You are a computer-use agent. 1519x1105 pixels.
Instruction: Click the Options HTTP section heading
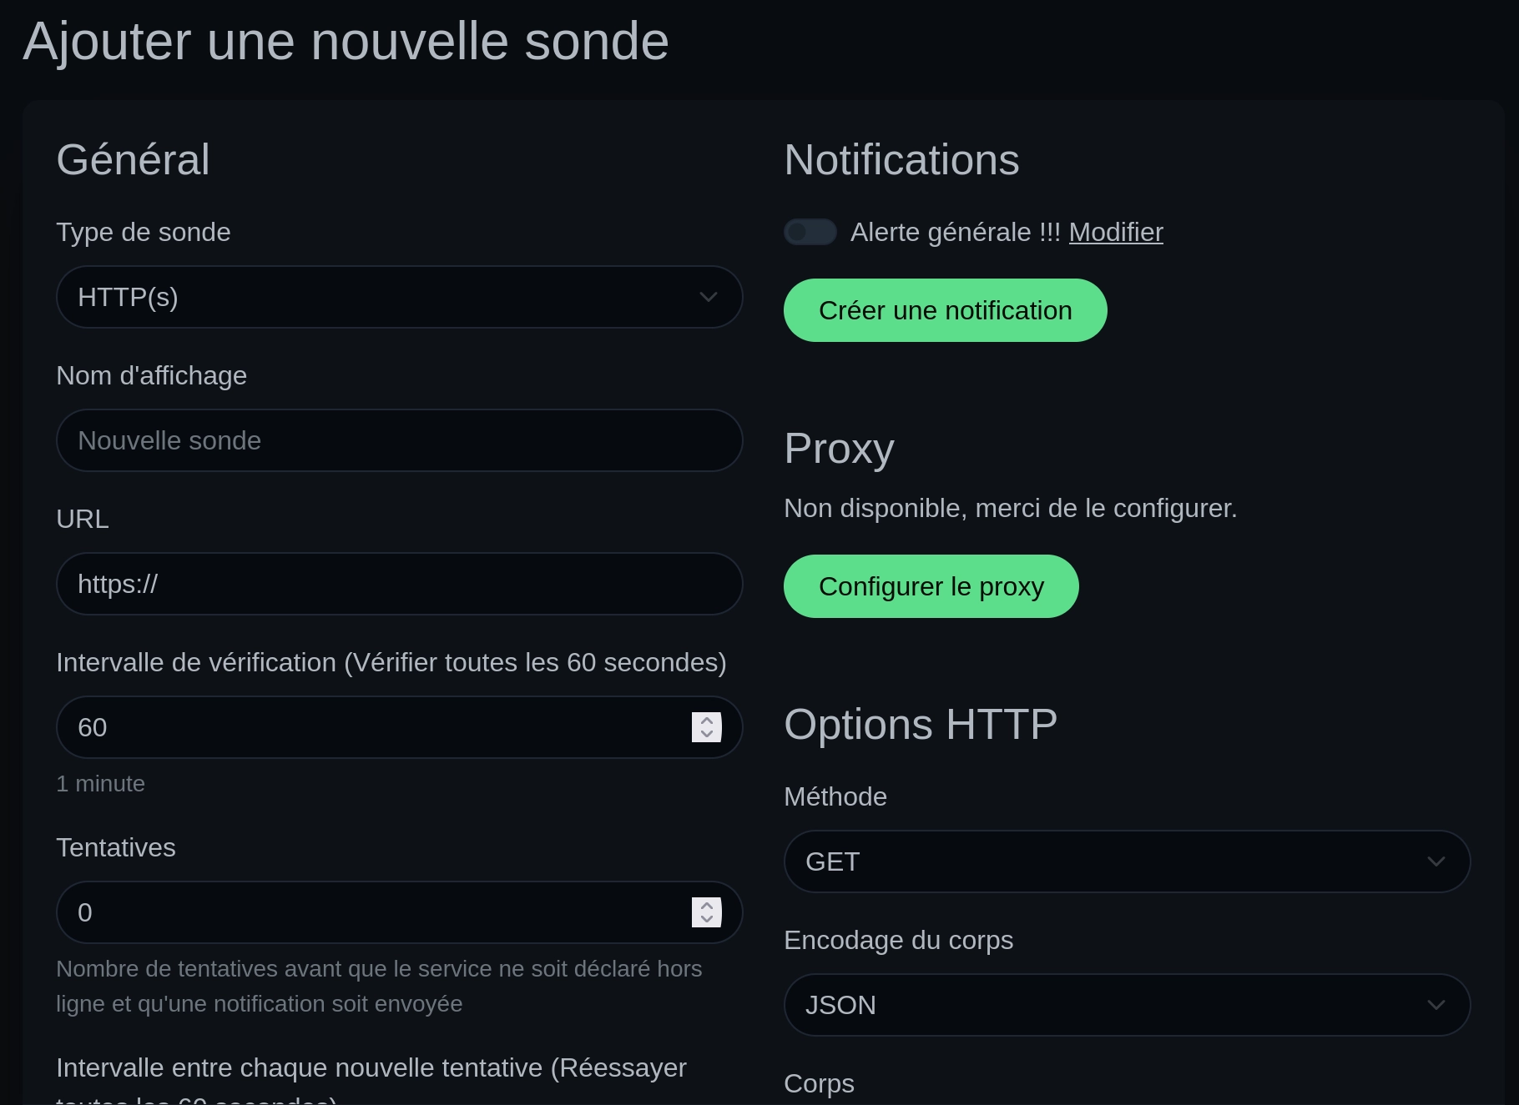pos(919,724)
